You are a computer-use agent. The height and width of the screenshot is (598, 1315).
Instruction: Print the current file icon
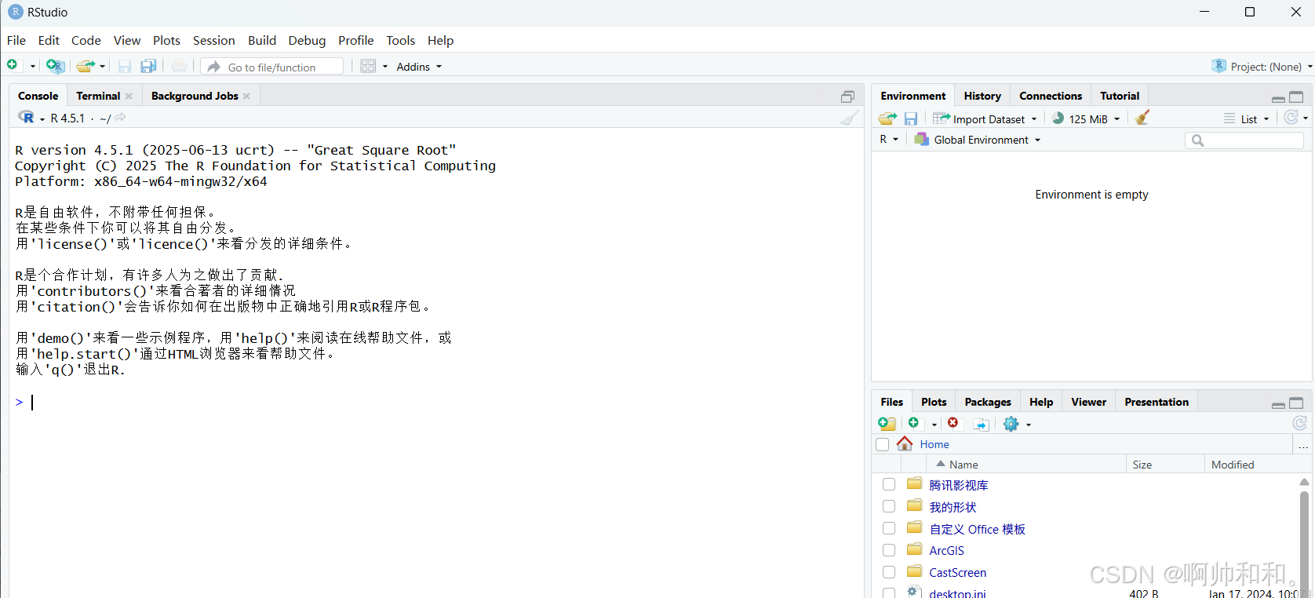tap(180, 66)
